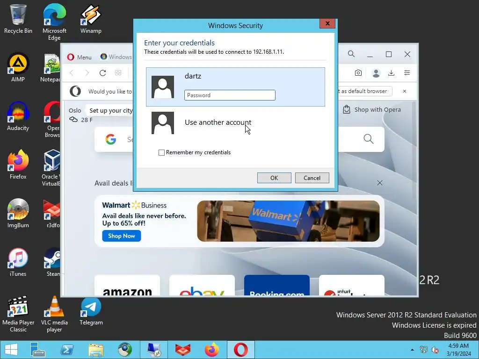
Task: Click the muted volume tray icon
Action: click(435, 350)
